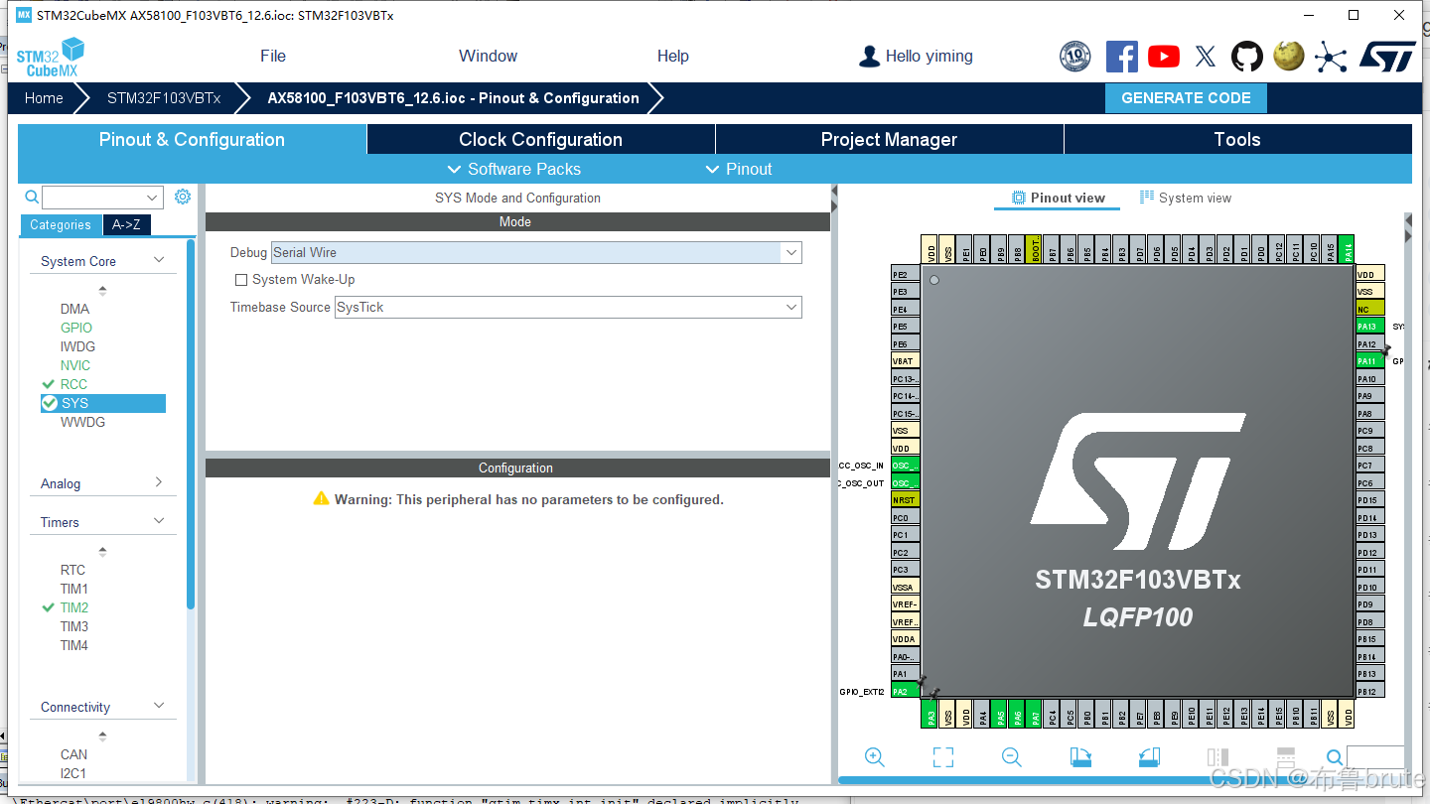Select the Categories tab
This screenshot has width=1430, height=804.
(x=61, y=225)
